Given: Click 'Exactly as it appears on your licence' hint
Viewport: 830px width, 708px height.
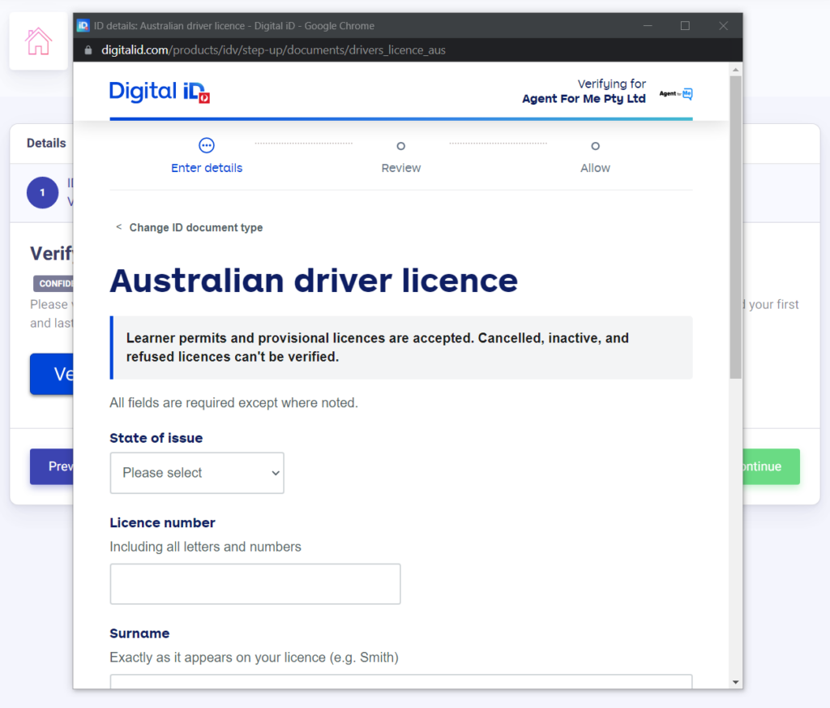Looking at the screenshot, I should (x=254, y=657).
